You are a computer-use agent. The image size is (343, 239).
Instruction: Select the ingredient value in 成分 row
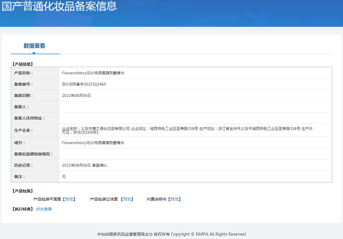(93, 143)
